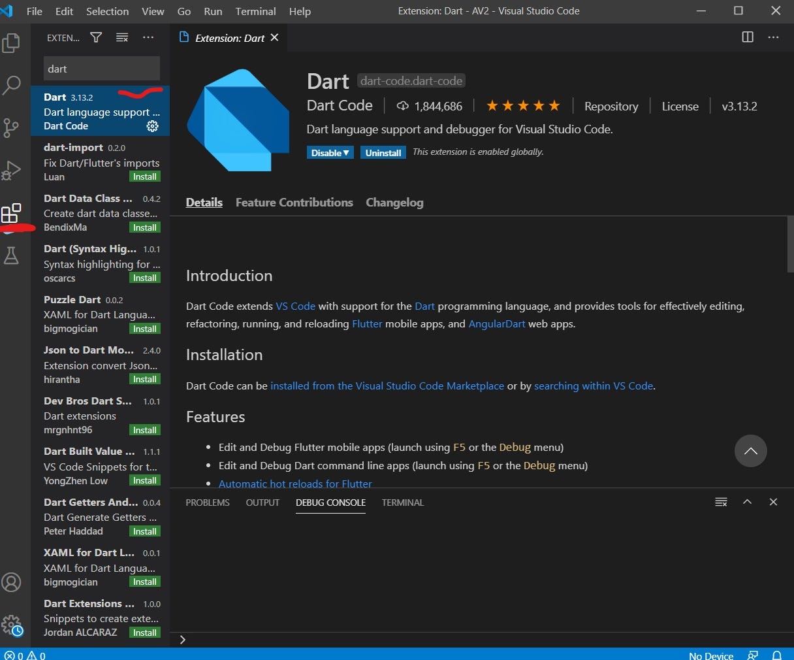Select the DEBUG CONSOLE panel tab
Viewport: 794px width, 660px height.
click(330, 503)
